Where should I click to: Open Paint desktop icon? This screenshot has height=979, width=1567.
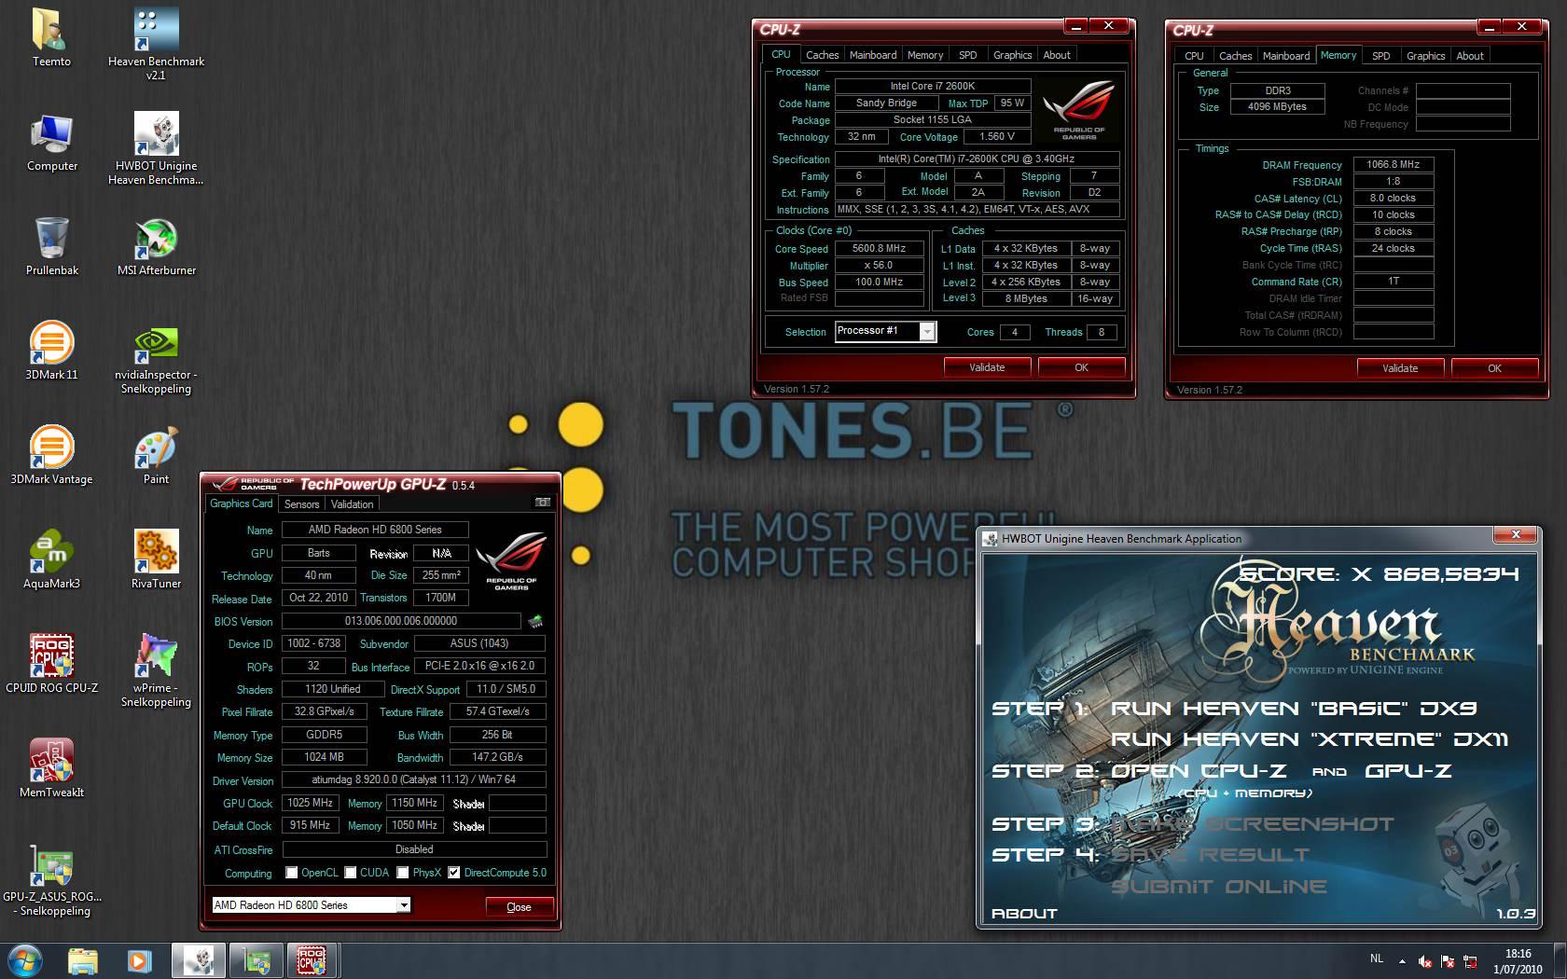156,455
